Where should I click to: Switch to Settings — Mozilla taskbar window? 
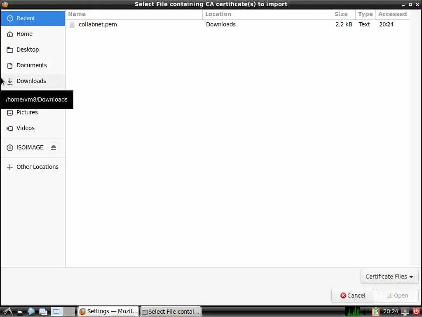(x=108, y=312)
